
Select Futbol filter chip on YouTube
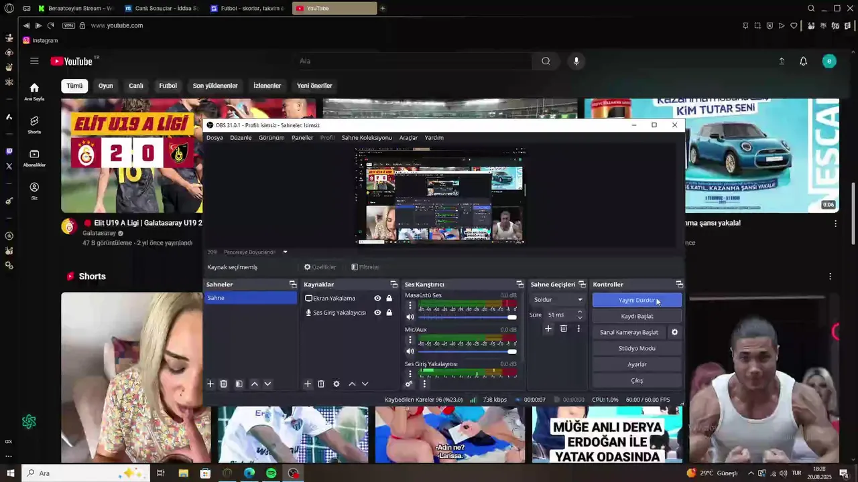168,86
